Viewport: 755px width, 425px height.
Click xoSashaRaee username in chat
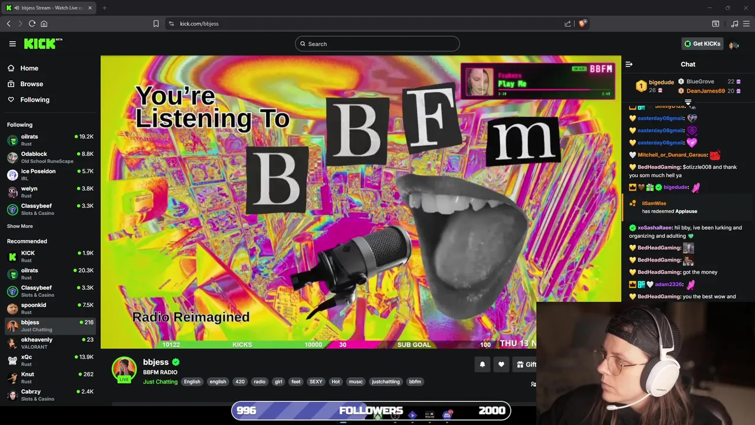(655, 228)
